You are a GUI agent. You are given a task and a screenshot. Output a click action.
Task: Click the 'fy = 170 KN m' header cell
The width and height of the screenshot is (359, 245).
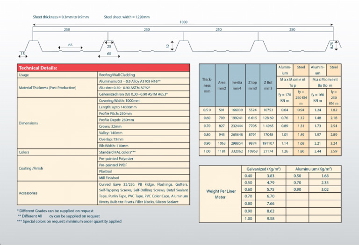(x=285, y=98)
